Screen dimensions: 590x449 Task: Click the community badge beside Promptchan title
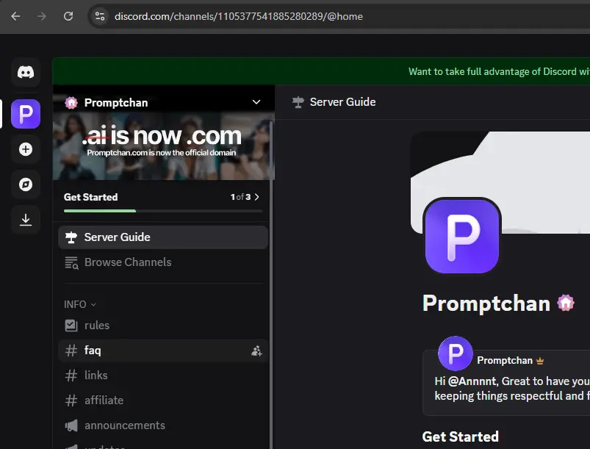coord(566,303)
